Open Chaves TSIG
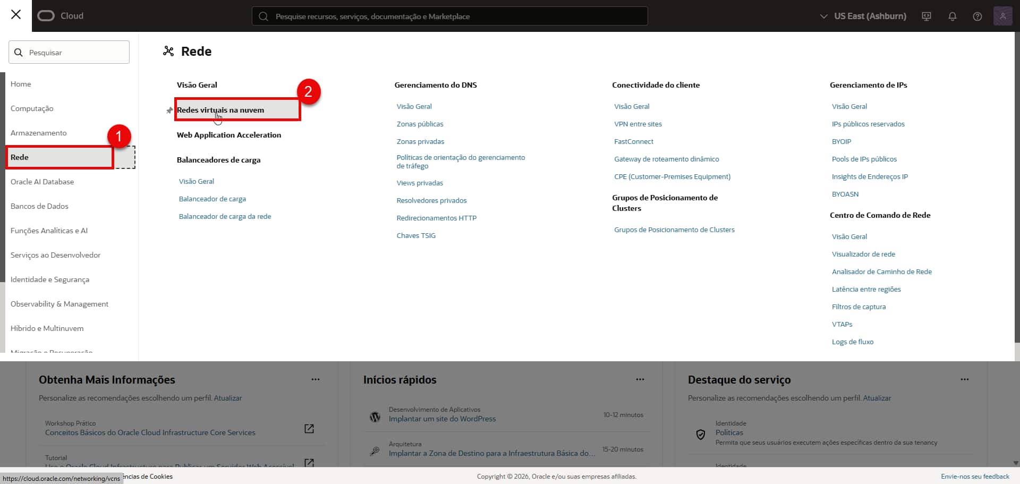The image size is (1020, 484). pos(416,235)
